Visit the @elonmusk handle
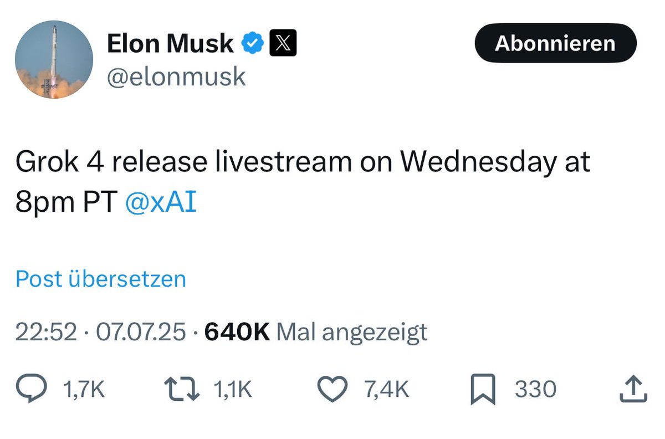 pos(176,76)
